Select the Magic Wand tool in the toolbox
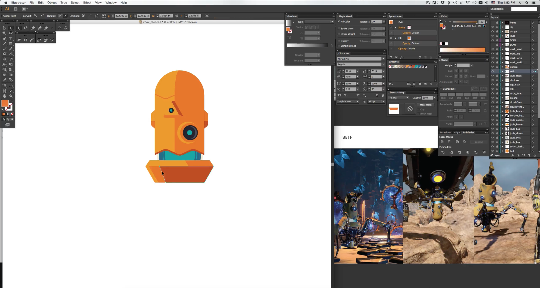The width and height of the screenshot is (540, 288). (4, 33)
